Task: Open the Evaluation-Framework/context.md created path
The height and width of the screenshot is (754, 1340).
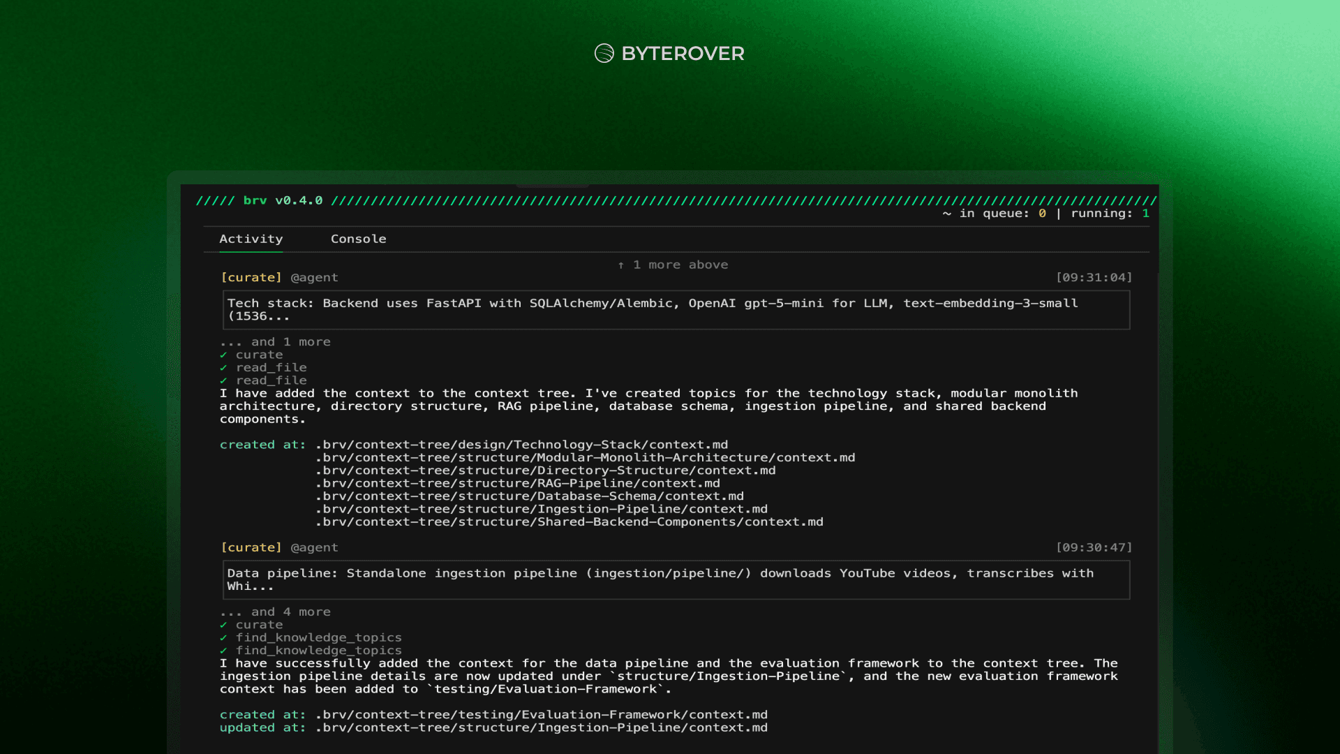Action: [x=541, y=715]
